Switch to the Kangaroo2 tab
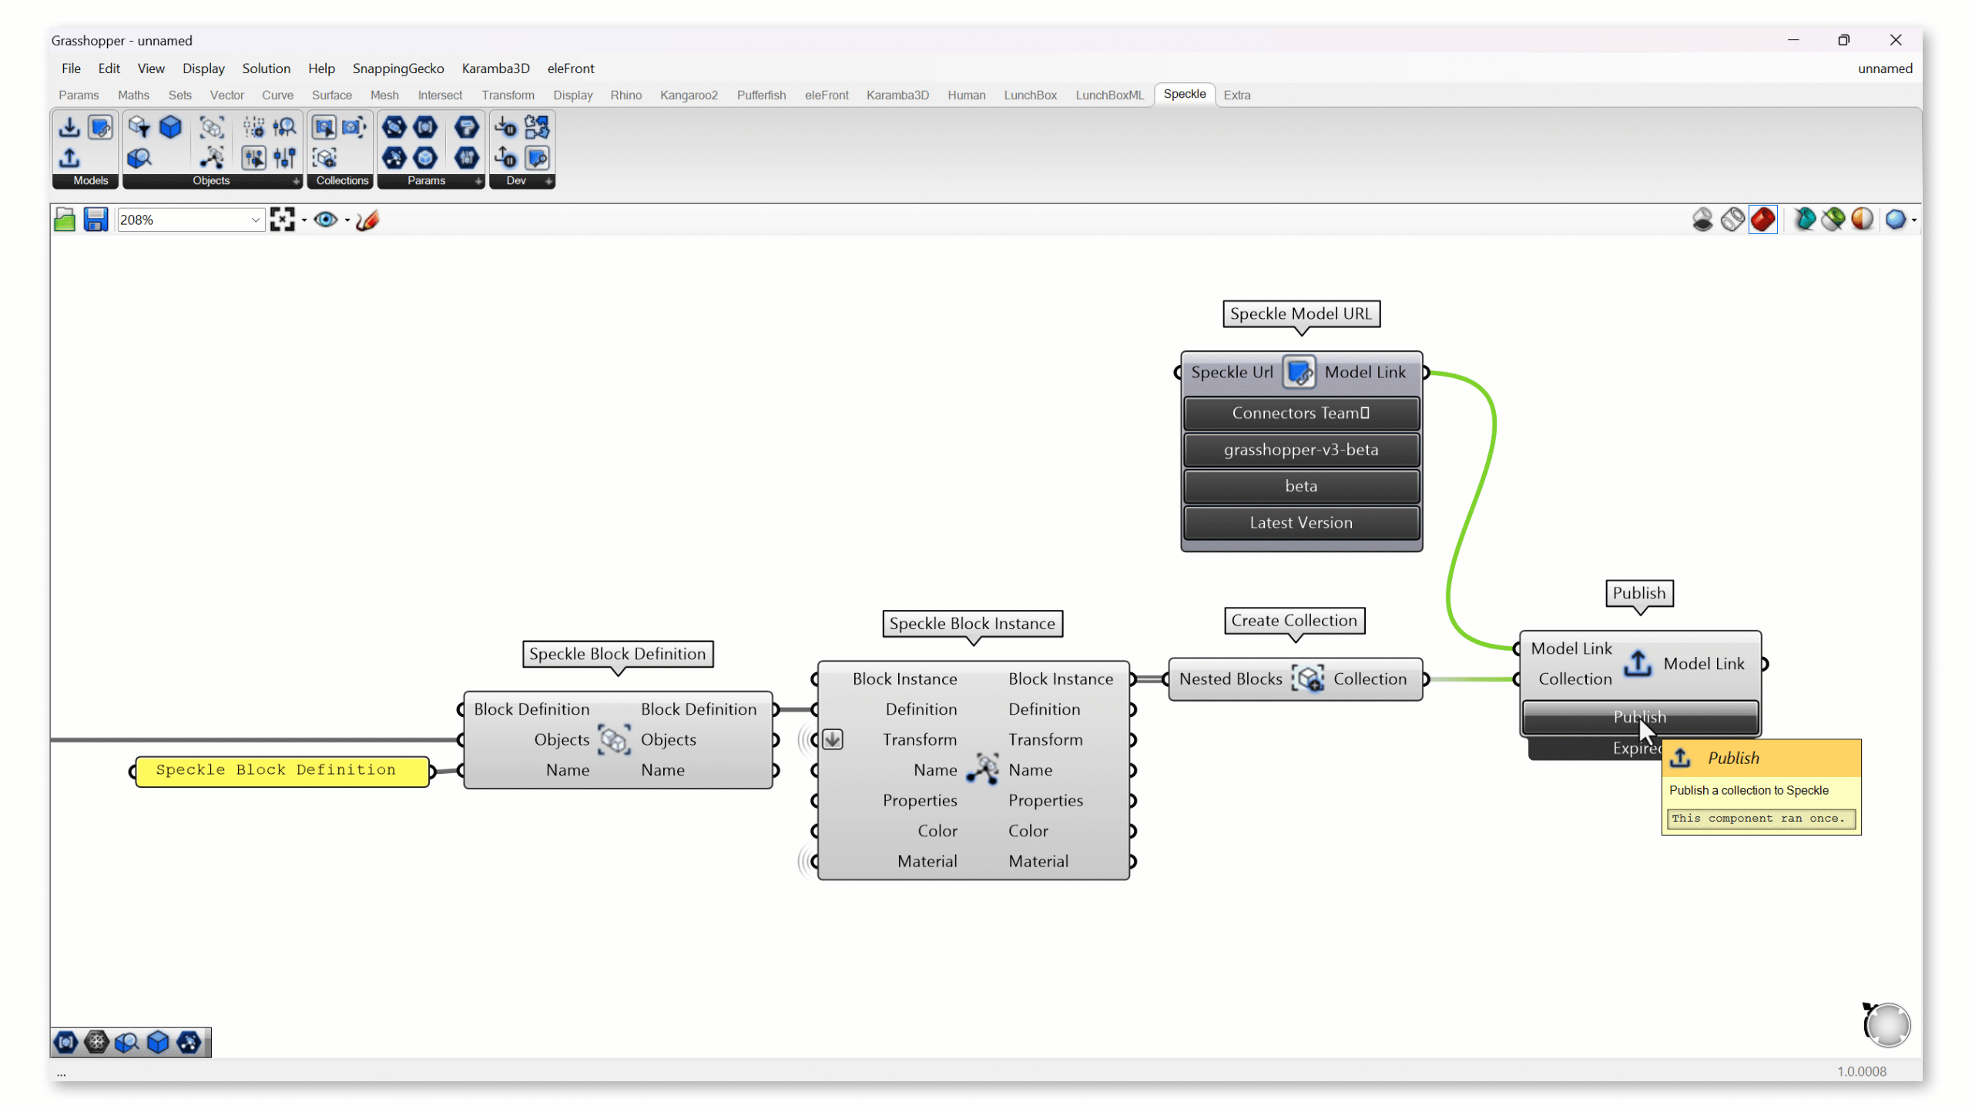The width and height of the screenshot is (1972, 1109). click(x=689, y=95)
